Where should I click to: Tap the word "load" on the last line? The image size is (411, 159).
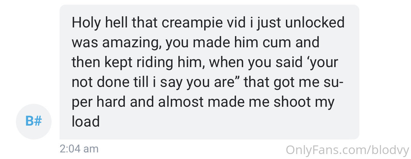tap(86, 122)
